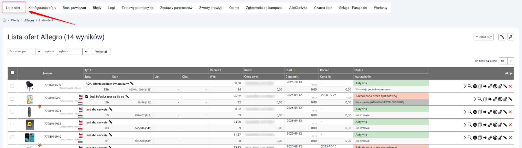Image resolution: width=522 pixels, height=148 pixels.
Task: Check the checkbox for offer 7780449539
Action: tap(12, 86)
